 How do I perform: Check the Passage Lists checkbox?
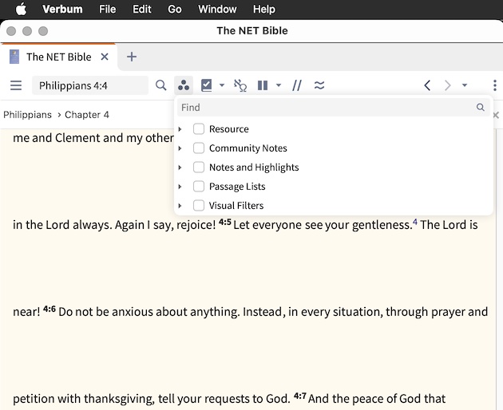(x=199, y=186)
